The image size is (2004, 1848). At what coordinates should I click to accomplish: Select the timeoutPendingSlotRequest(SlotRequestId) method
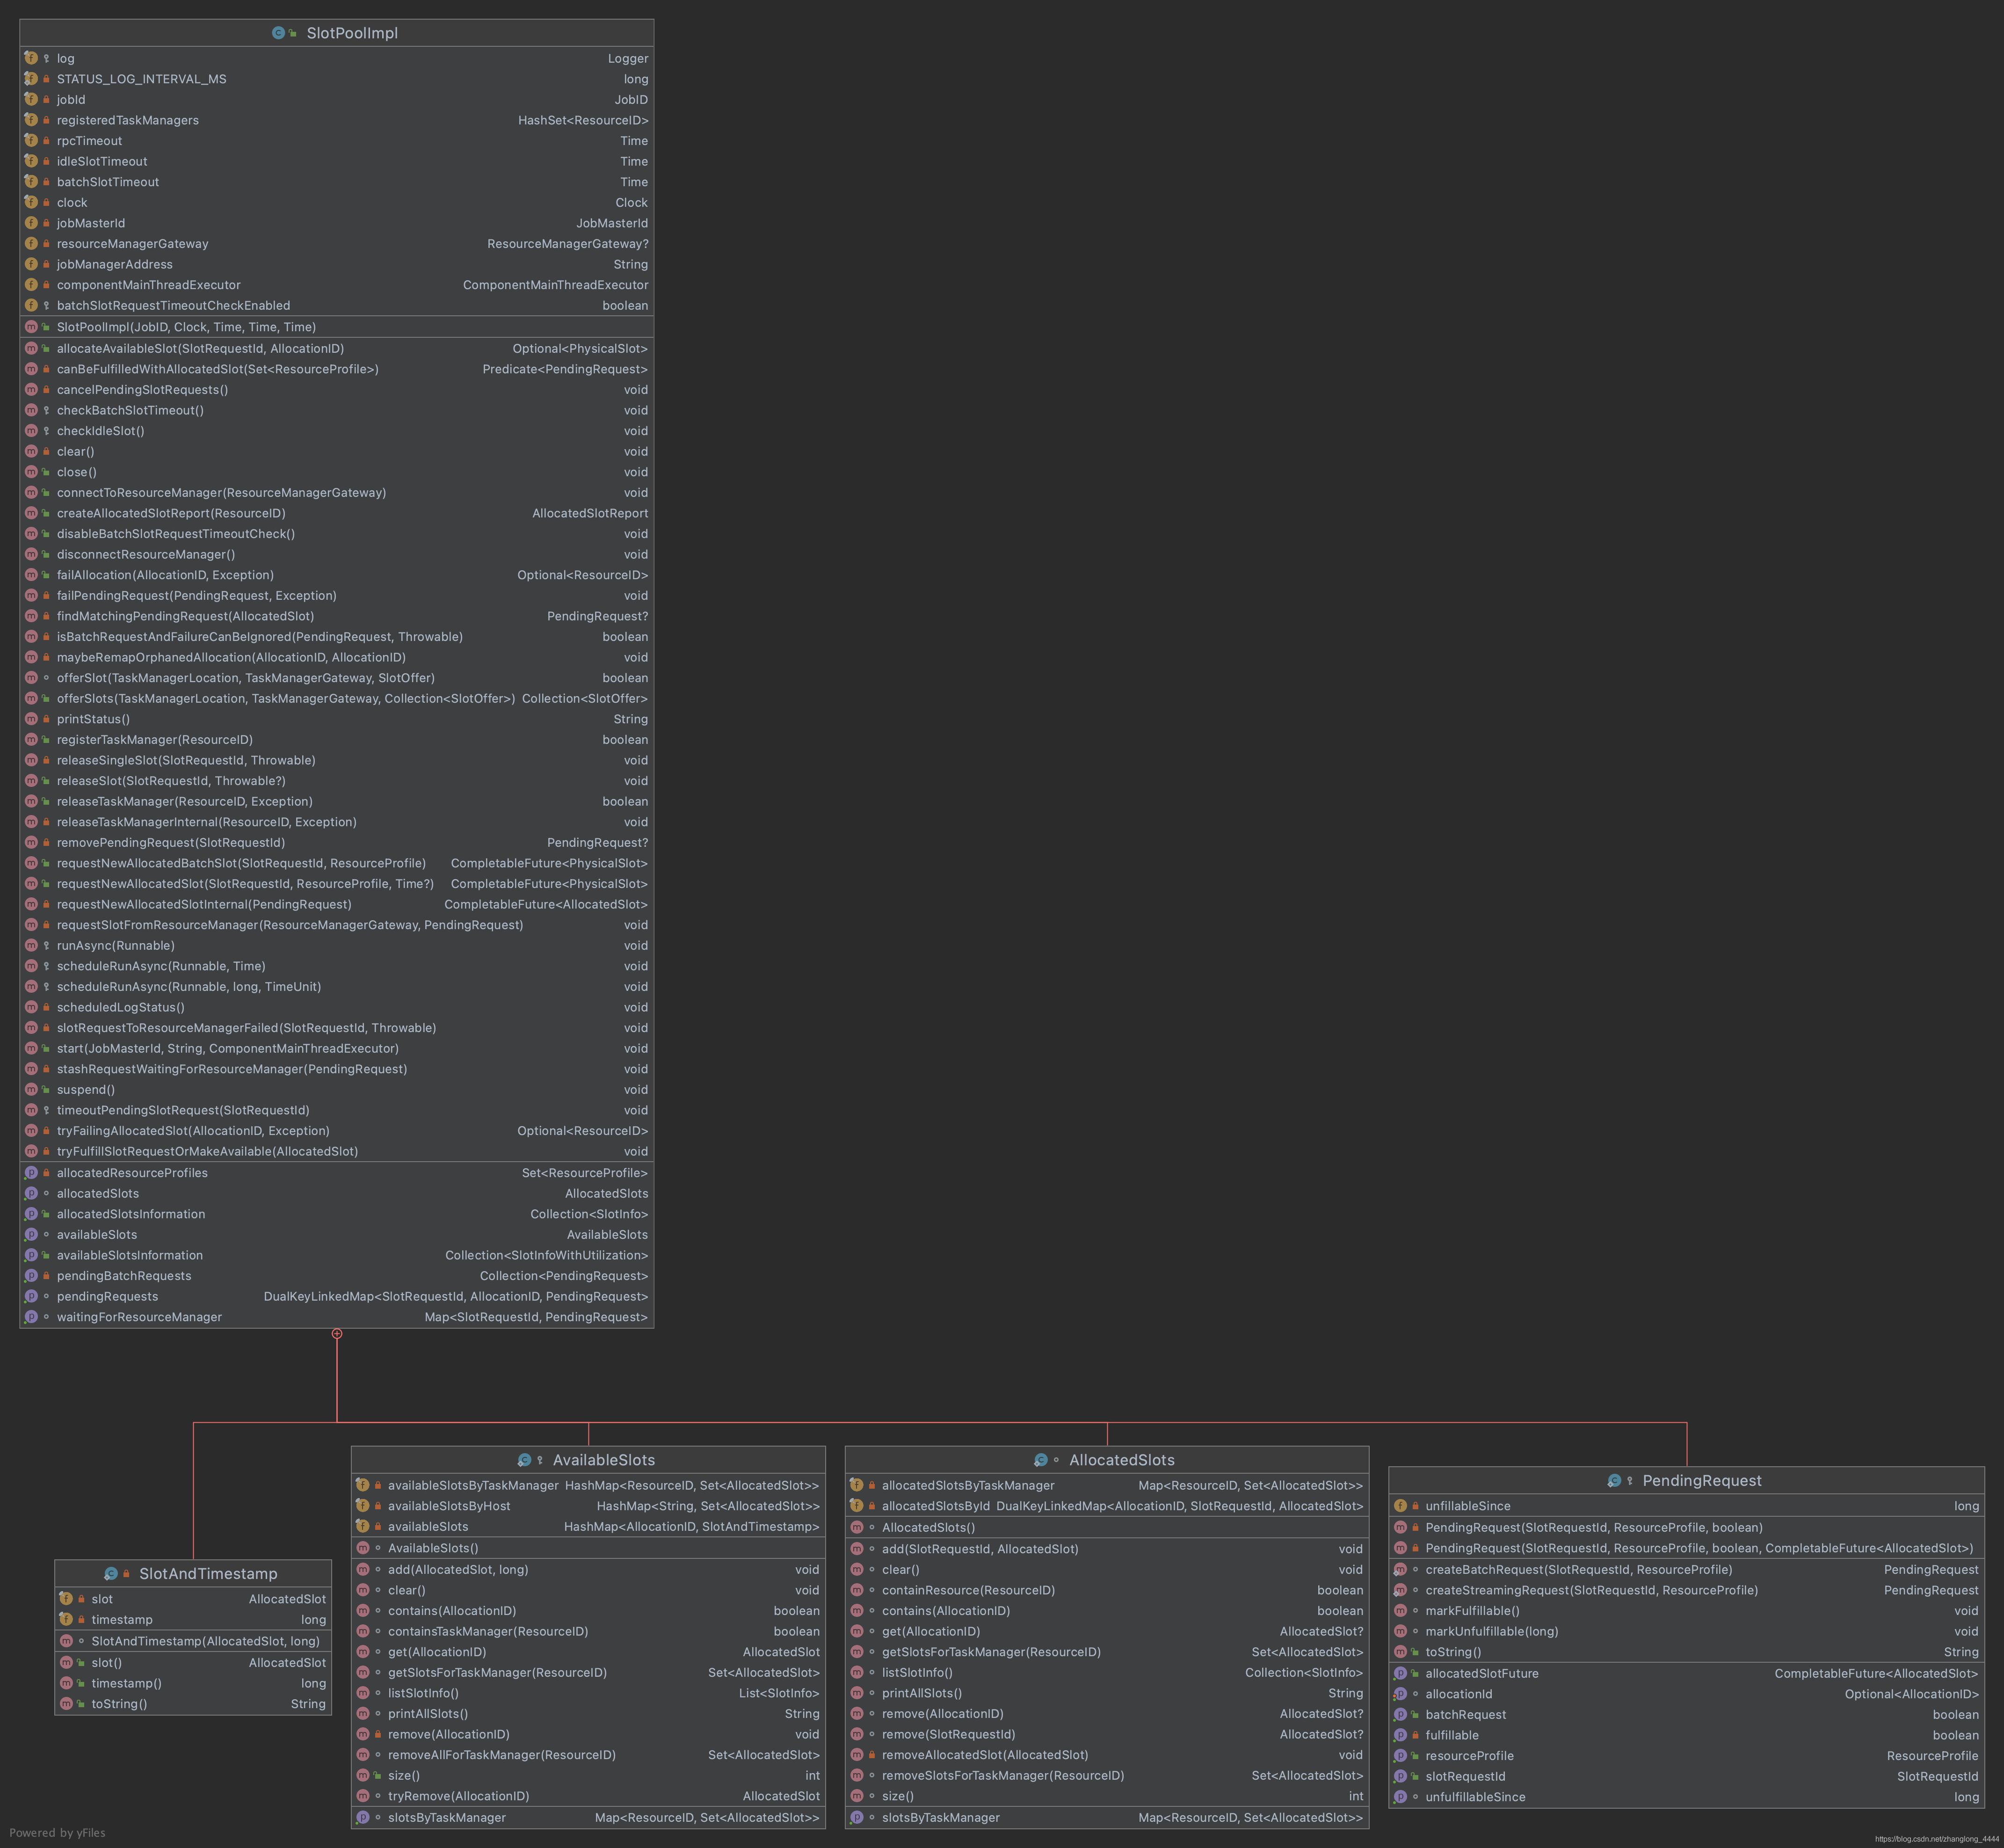point(337,1110)
